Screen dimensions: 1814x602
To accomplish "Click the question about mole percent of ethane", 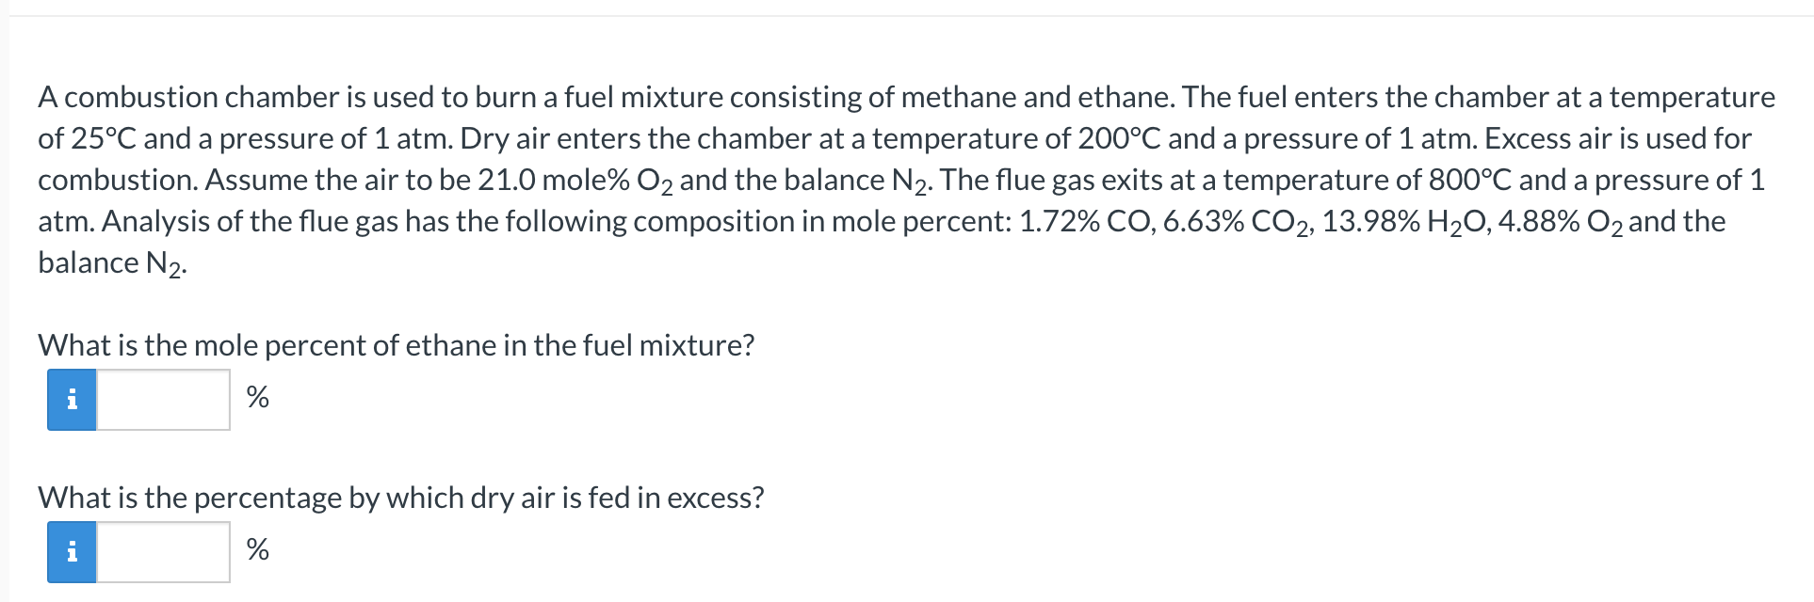I will click(x=397, y=345).
